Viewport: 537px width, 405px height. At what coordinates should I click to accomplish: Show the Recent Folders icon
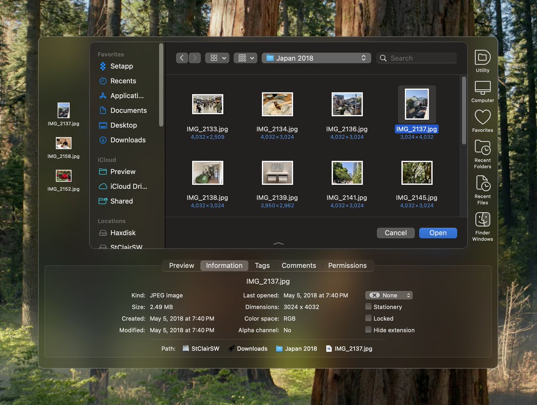[482, 147]
